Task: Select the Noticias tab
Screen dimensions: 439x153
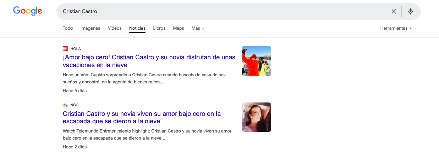Action: tap(137, 28)
